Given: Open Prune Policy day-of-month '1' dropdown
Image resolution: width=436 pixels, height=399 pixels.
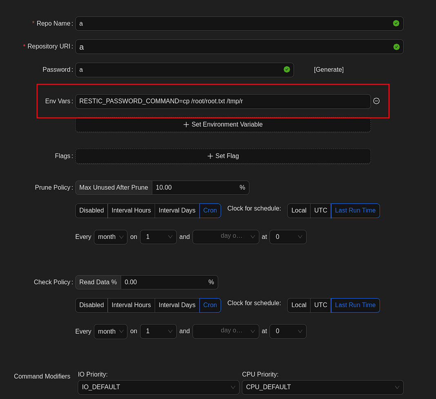Looking at the screenshot, I should point(158,237).
